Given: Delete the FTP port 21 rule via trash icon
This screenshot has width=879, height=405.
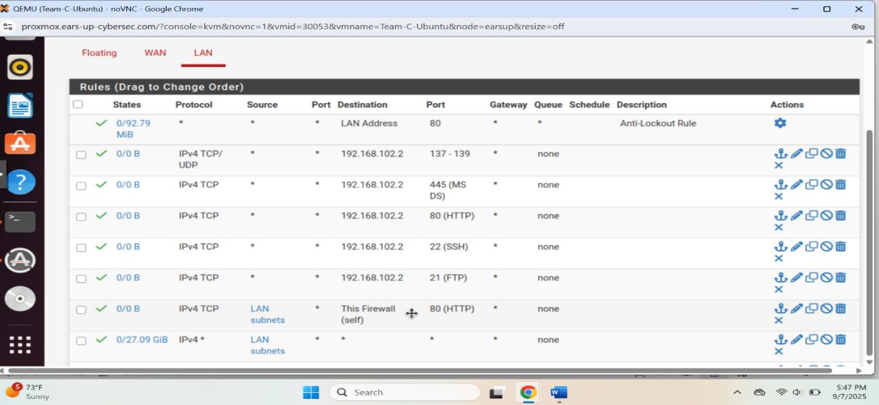Looking at the screenshot, I should [841, 277].
